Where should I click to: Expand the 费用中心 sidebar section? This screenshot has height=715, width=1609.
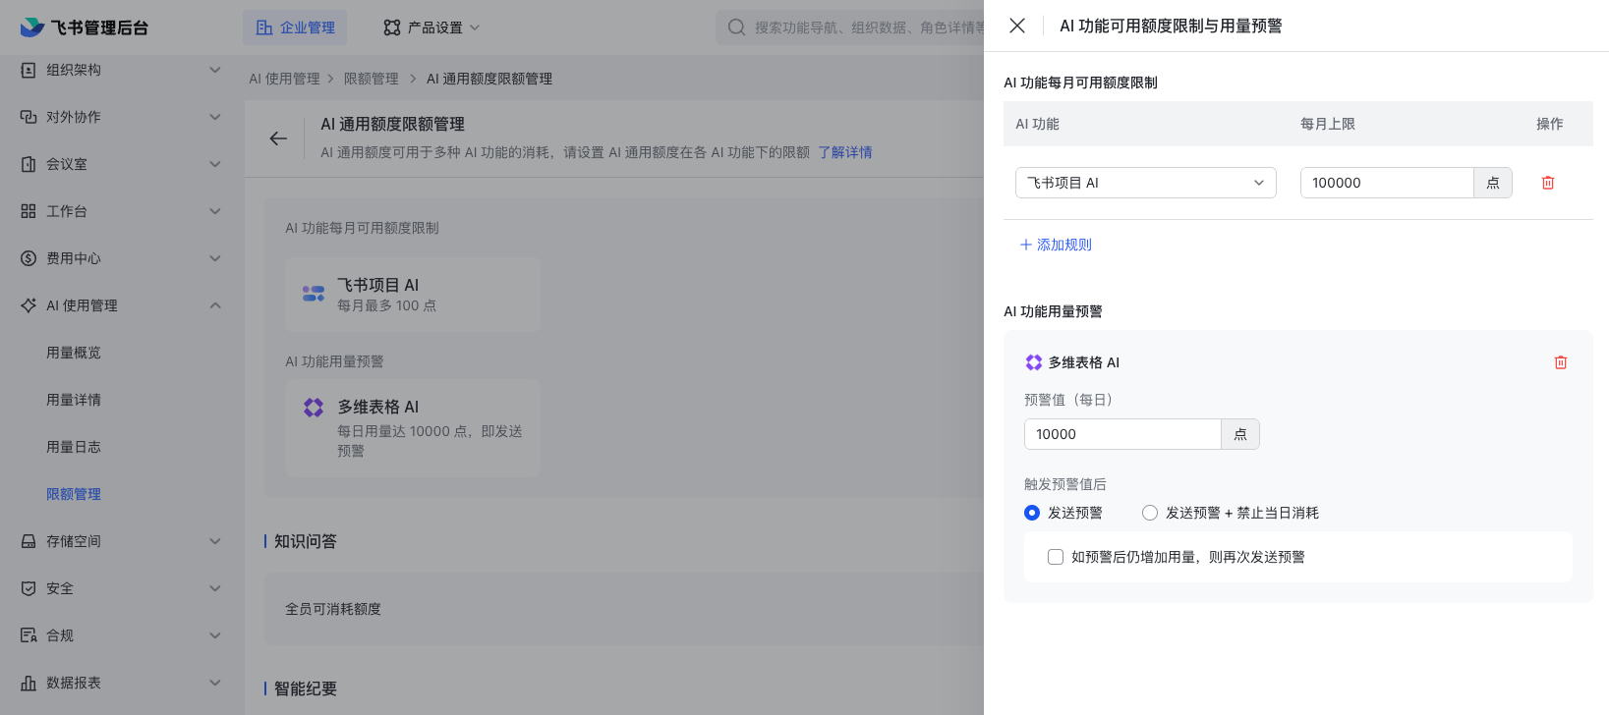coord(215,258)
